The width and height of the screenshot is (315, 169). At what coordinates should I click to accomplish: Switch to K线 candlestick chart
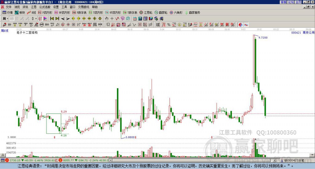[31, 12]
